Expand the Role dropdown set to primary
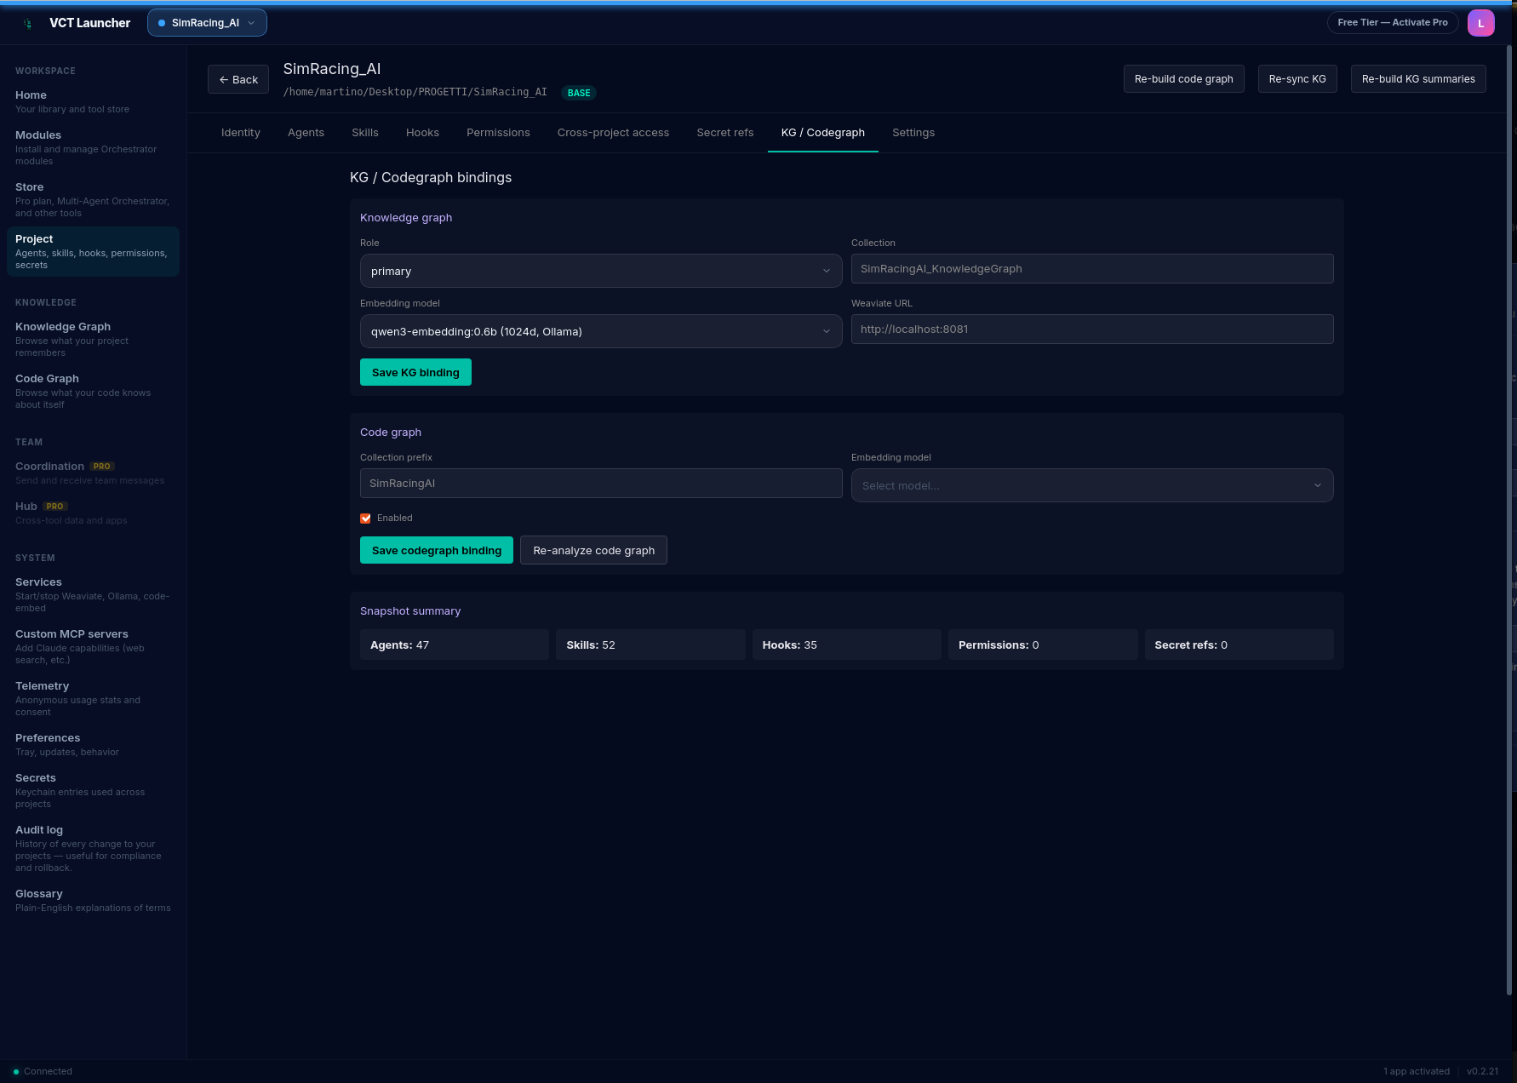1517x1083 pixels. click(601, 271)
